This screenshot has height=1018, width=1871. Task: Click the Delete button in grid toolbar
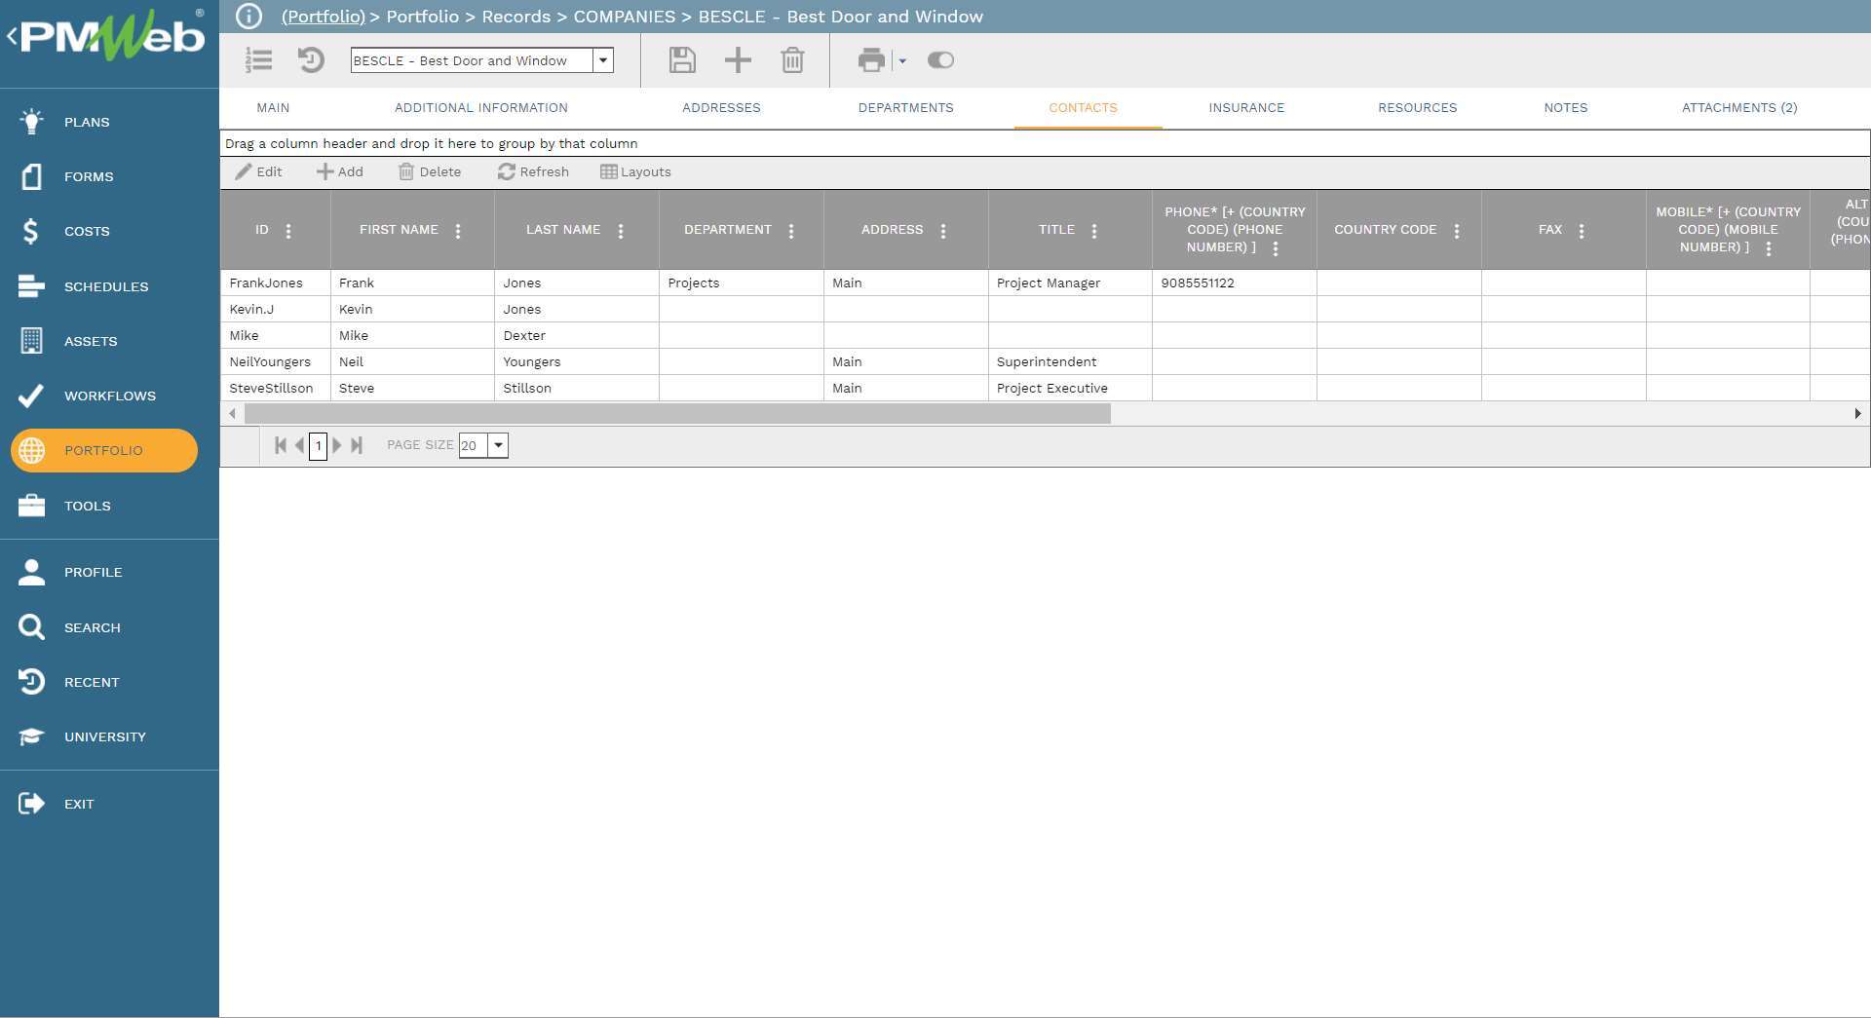pos(430,171)
